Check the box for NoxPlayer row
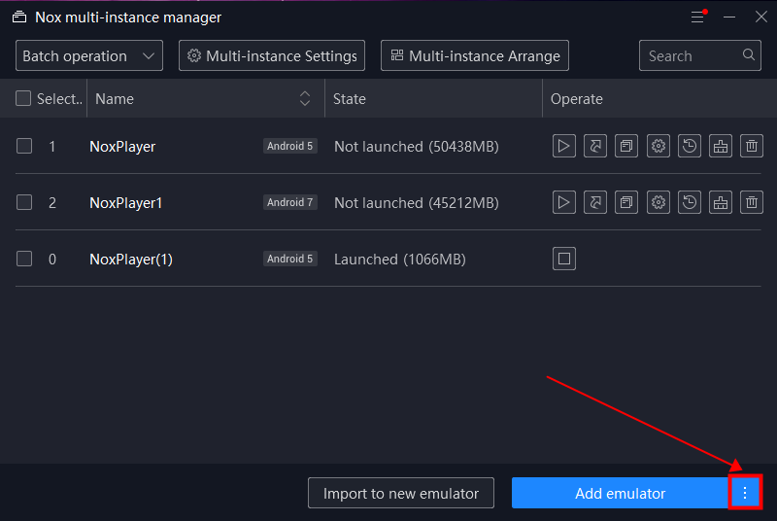The height and width of the screenshot is (521, 777). pos(24,147)
